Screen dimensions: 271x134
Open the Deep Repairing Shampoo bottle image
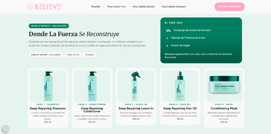click(x=48, y=86)
